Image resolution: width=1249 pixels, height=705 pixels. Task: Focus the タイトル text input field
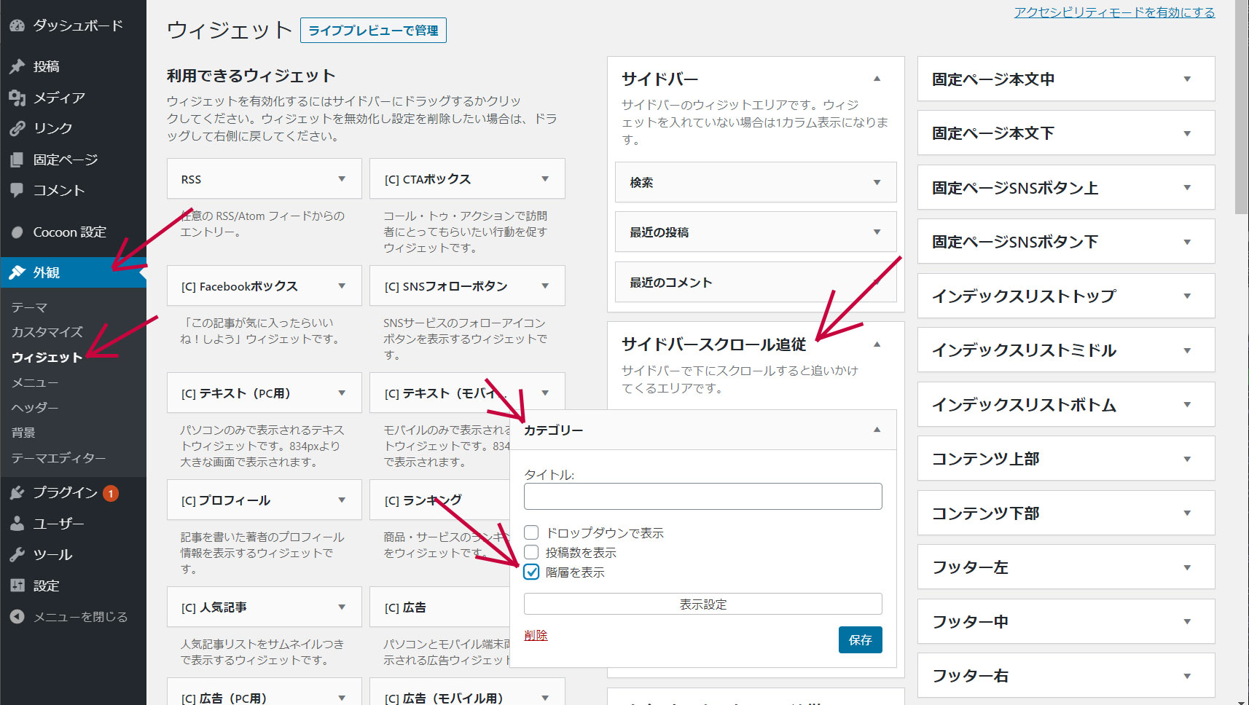pos(702,496)
